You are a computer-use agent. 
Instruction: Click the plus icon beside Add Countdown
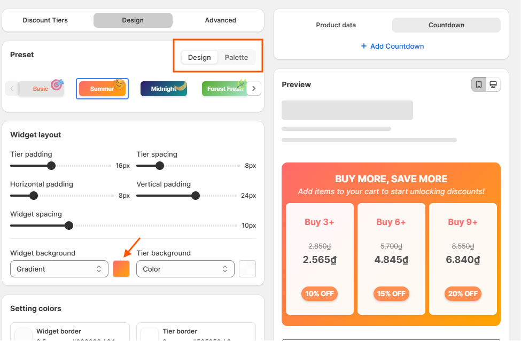[364, 46]
